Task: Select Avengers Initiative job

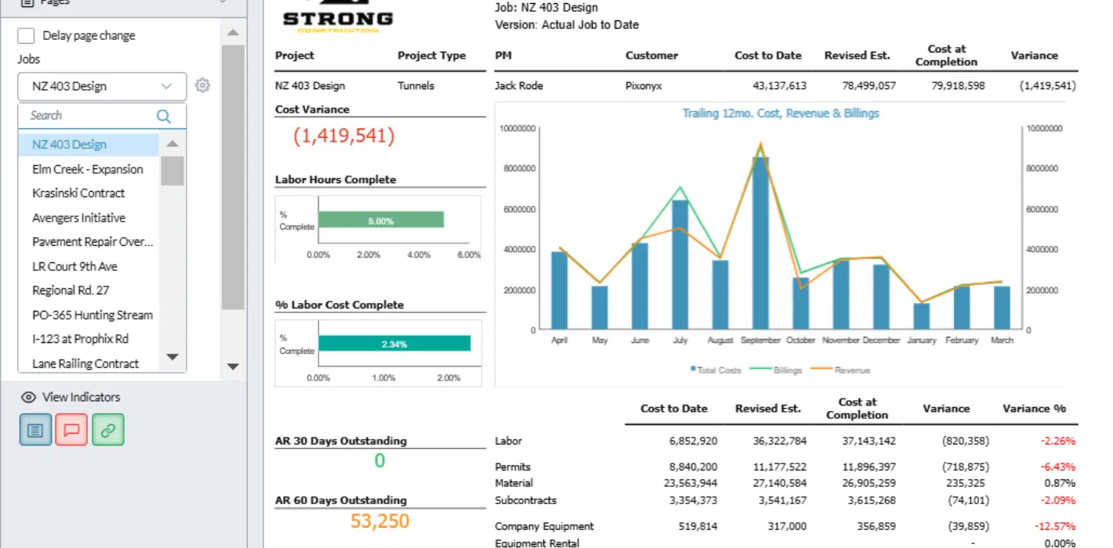Action: tap(89, 218)
